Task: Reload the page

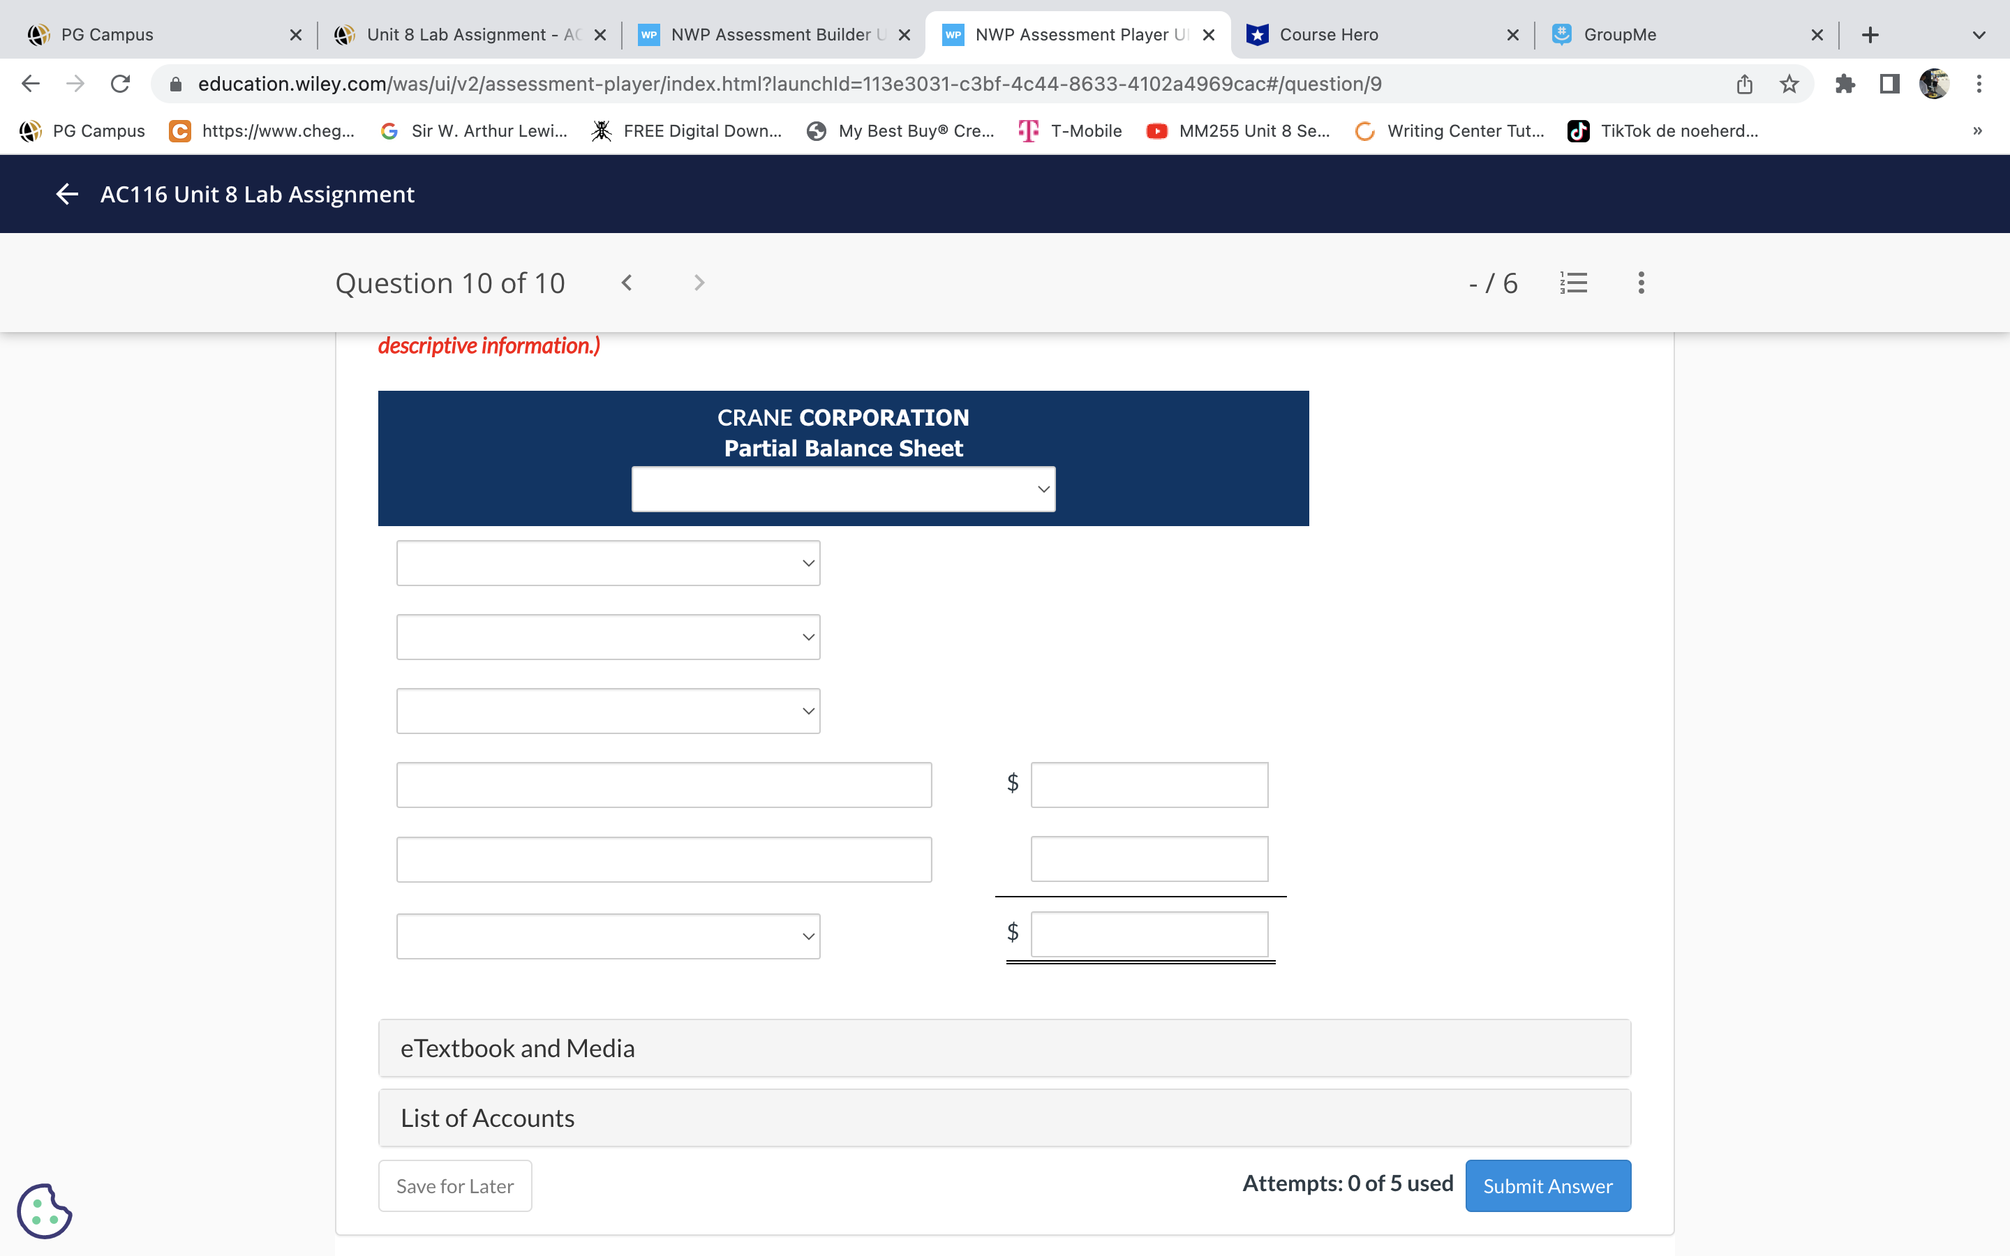Action: click(121, 84)
